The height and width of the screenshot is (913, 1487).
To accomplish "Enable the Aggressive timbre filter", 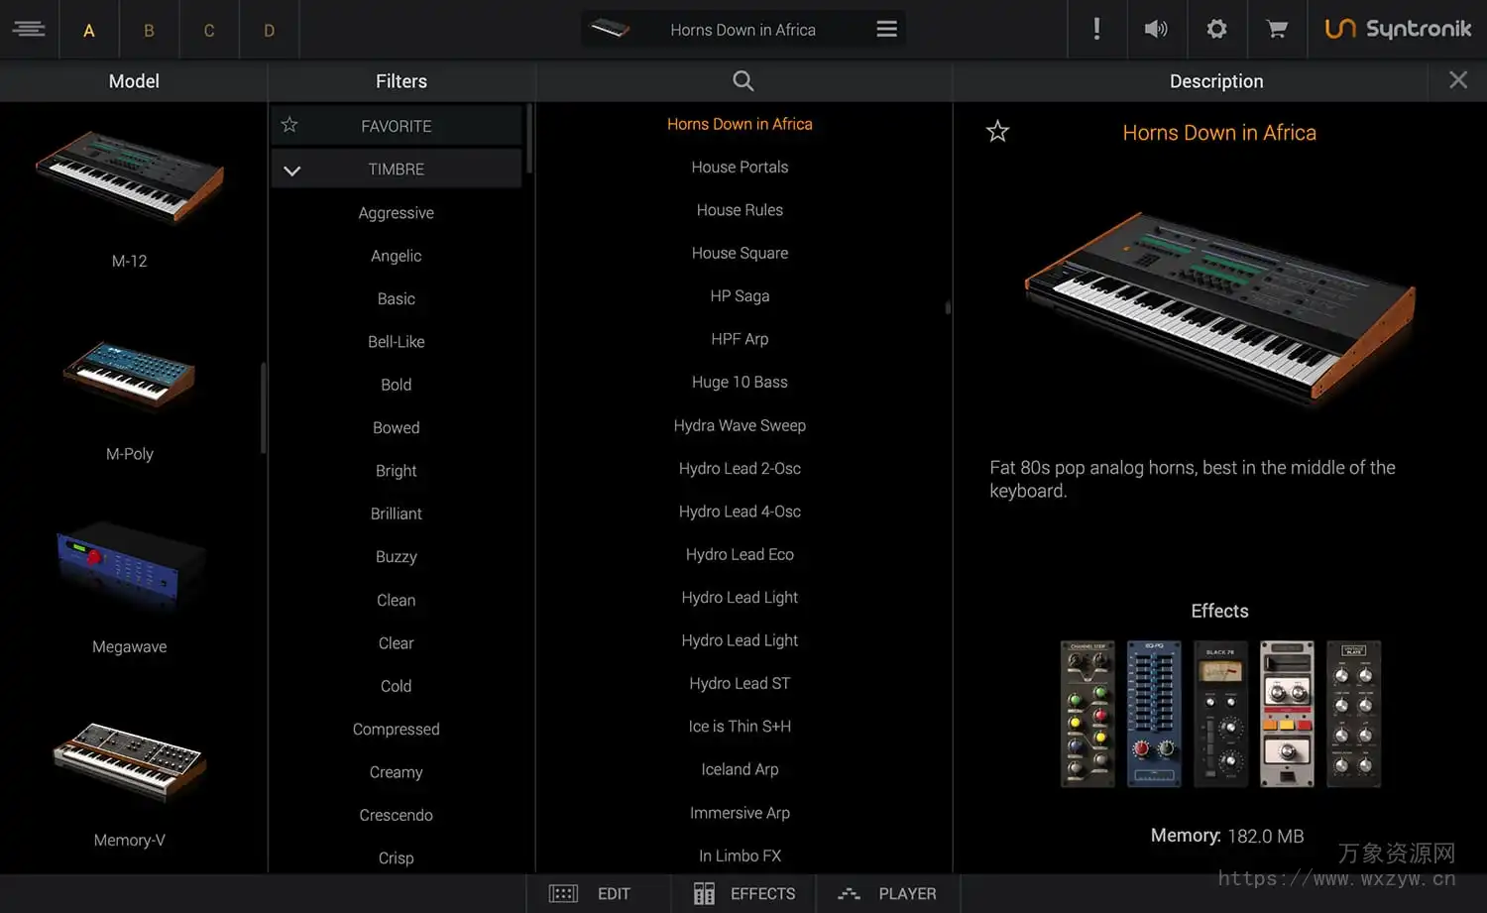I will 396,212.
